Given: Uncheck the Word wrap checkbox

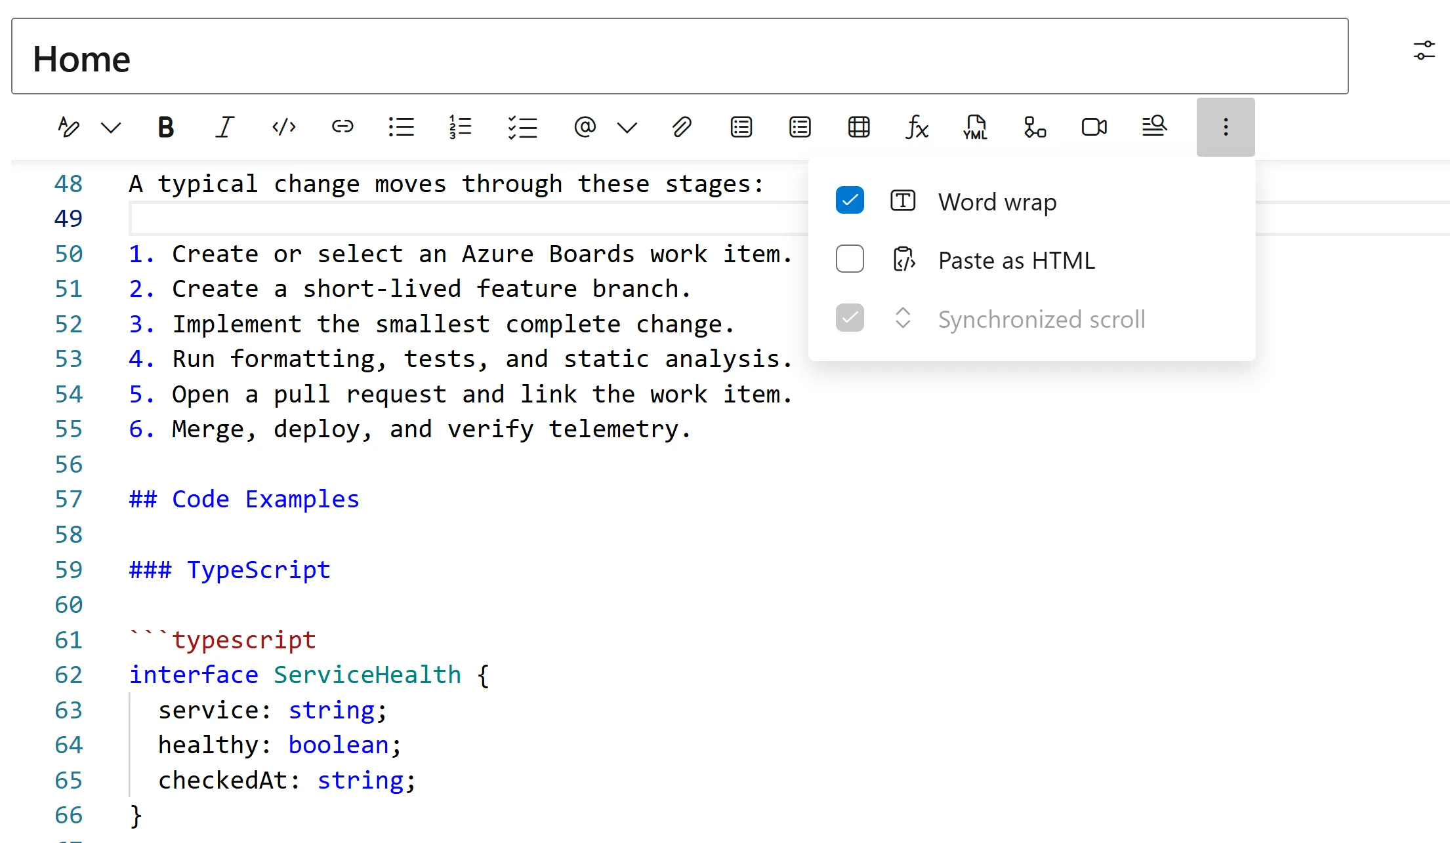Looking at the screenshot, I should 850,201.
